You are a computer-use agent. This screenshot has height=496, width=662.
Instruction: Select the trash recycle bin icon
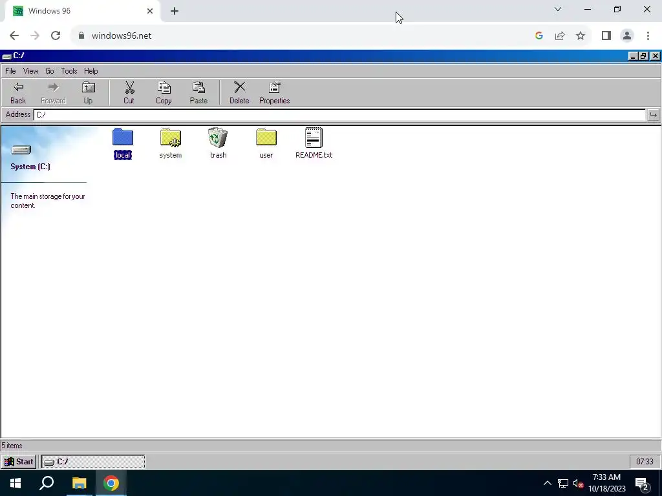(219, 143)
